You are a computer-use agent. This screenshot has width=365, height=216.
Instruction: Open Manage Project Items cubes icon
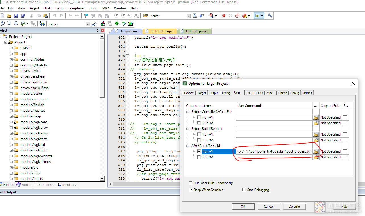[x=103, y=24]
